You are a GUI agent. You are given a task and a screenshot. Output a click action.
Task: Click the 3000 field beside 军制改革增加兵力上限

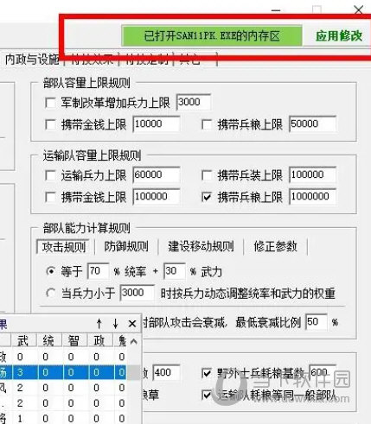[194, 102]
